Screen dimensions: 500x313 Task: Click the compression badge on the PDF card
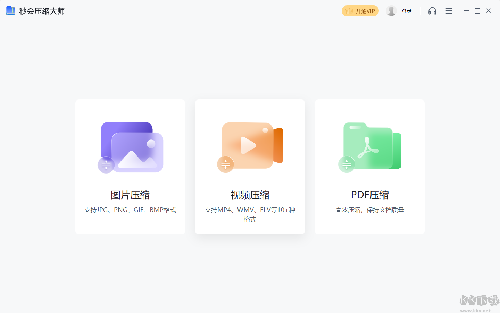(x=347, y=164)
